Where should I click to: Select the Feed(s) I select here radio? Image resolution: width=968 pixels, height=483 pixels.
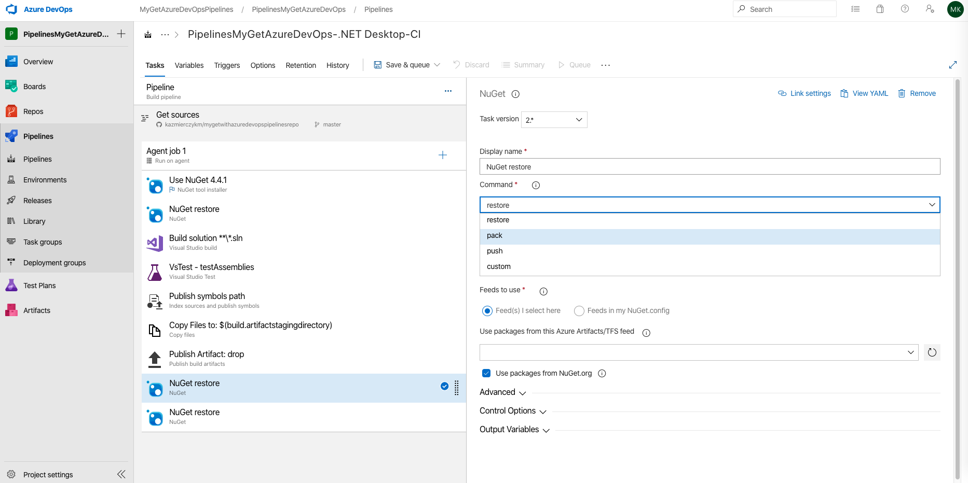click(487, 311)
